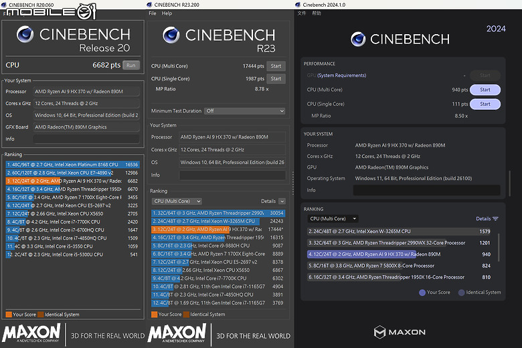Click main window scrollbar in Cinebench 2024
Viewport: 522px width, 348px height.
[509, 183]
